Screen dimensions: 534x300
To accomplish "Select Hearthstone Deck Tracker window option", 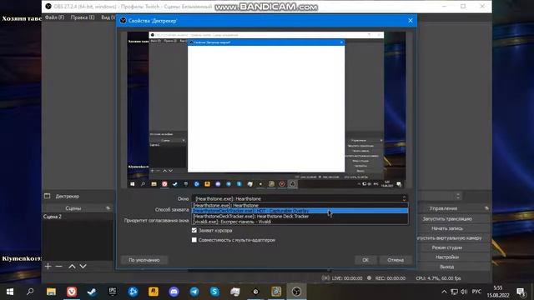I will [x=300, y=217].
